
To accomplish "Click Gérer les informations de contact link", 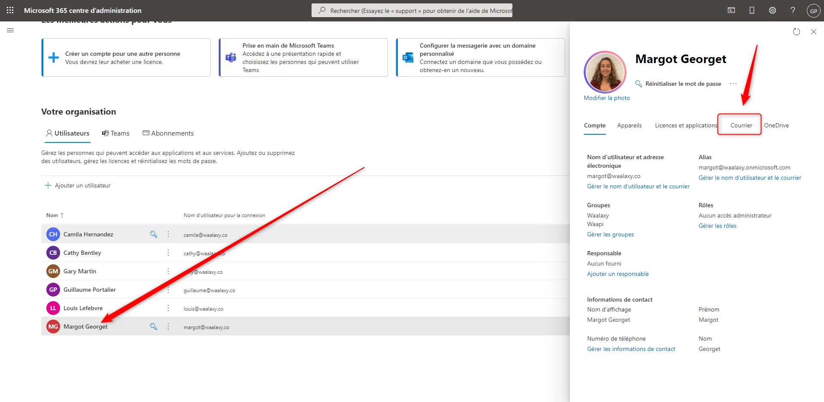I will [631, 349].
